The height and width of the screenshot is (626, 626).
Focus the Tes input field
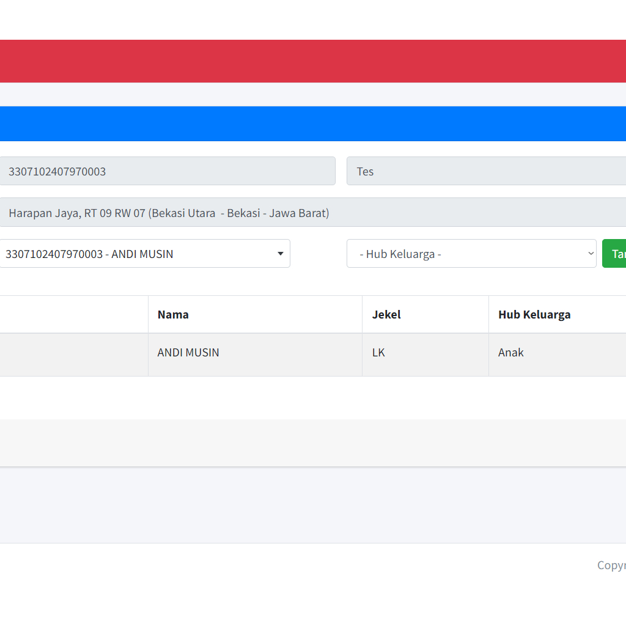(486, 171)
